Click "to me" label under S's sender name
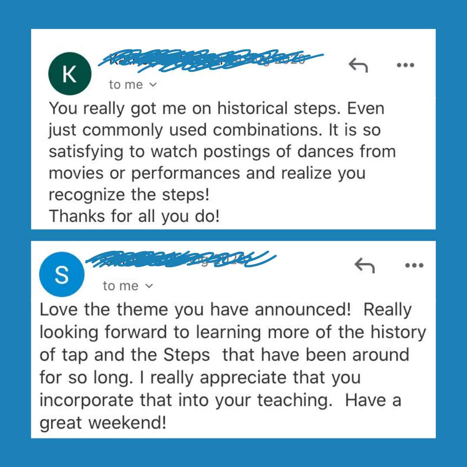The image size is (467, 467). click(121, 286)
